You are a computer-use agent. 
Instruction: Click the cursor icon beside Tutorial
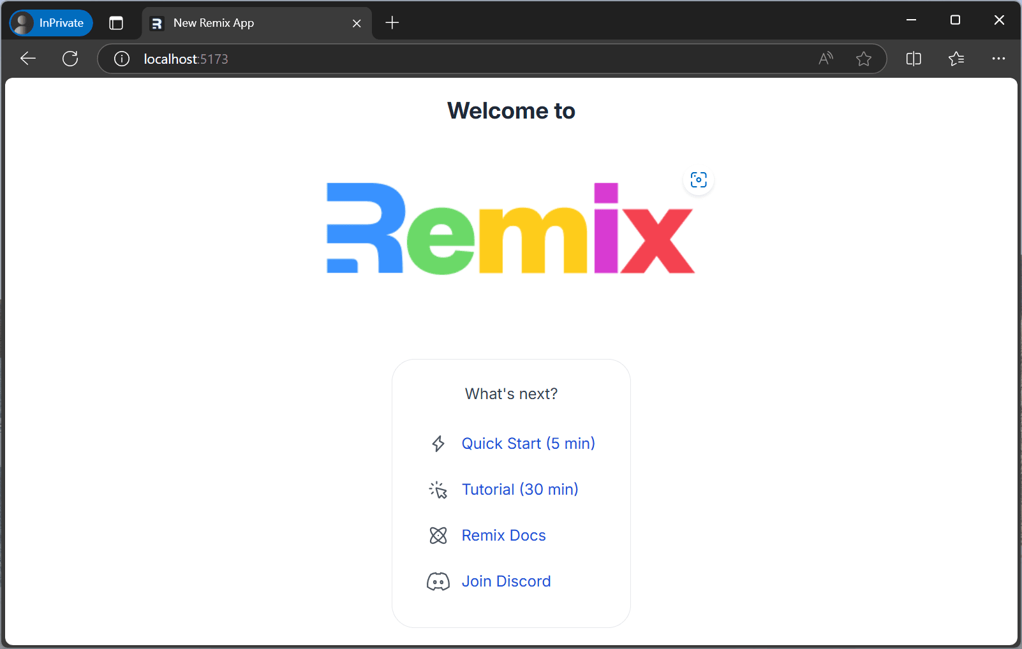tap(438, 490)
